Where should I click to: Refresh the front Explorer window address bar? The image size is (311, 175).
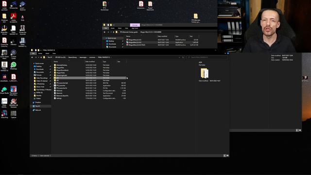pos(183,57)
